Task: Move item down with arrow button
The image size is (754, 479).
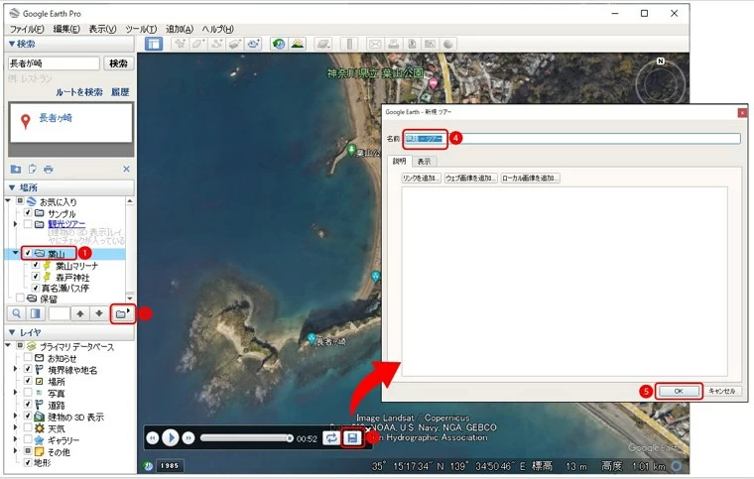Action: (99, 313)
